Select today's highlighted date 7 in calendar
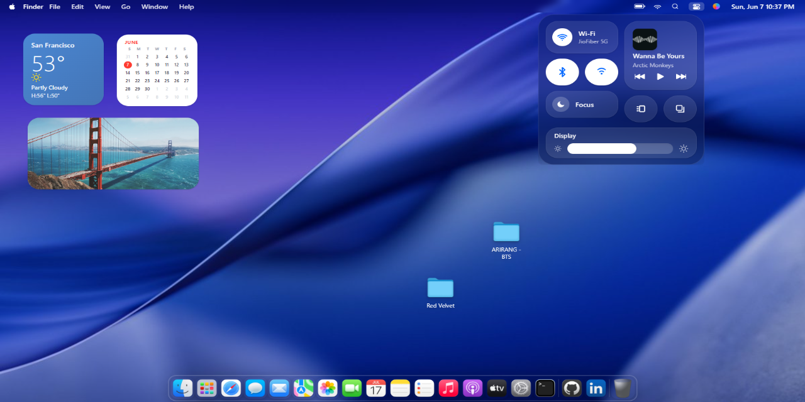This screenshot has height=402, width=805. [x=128, y=64]
